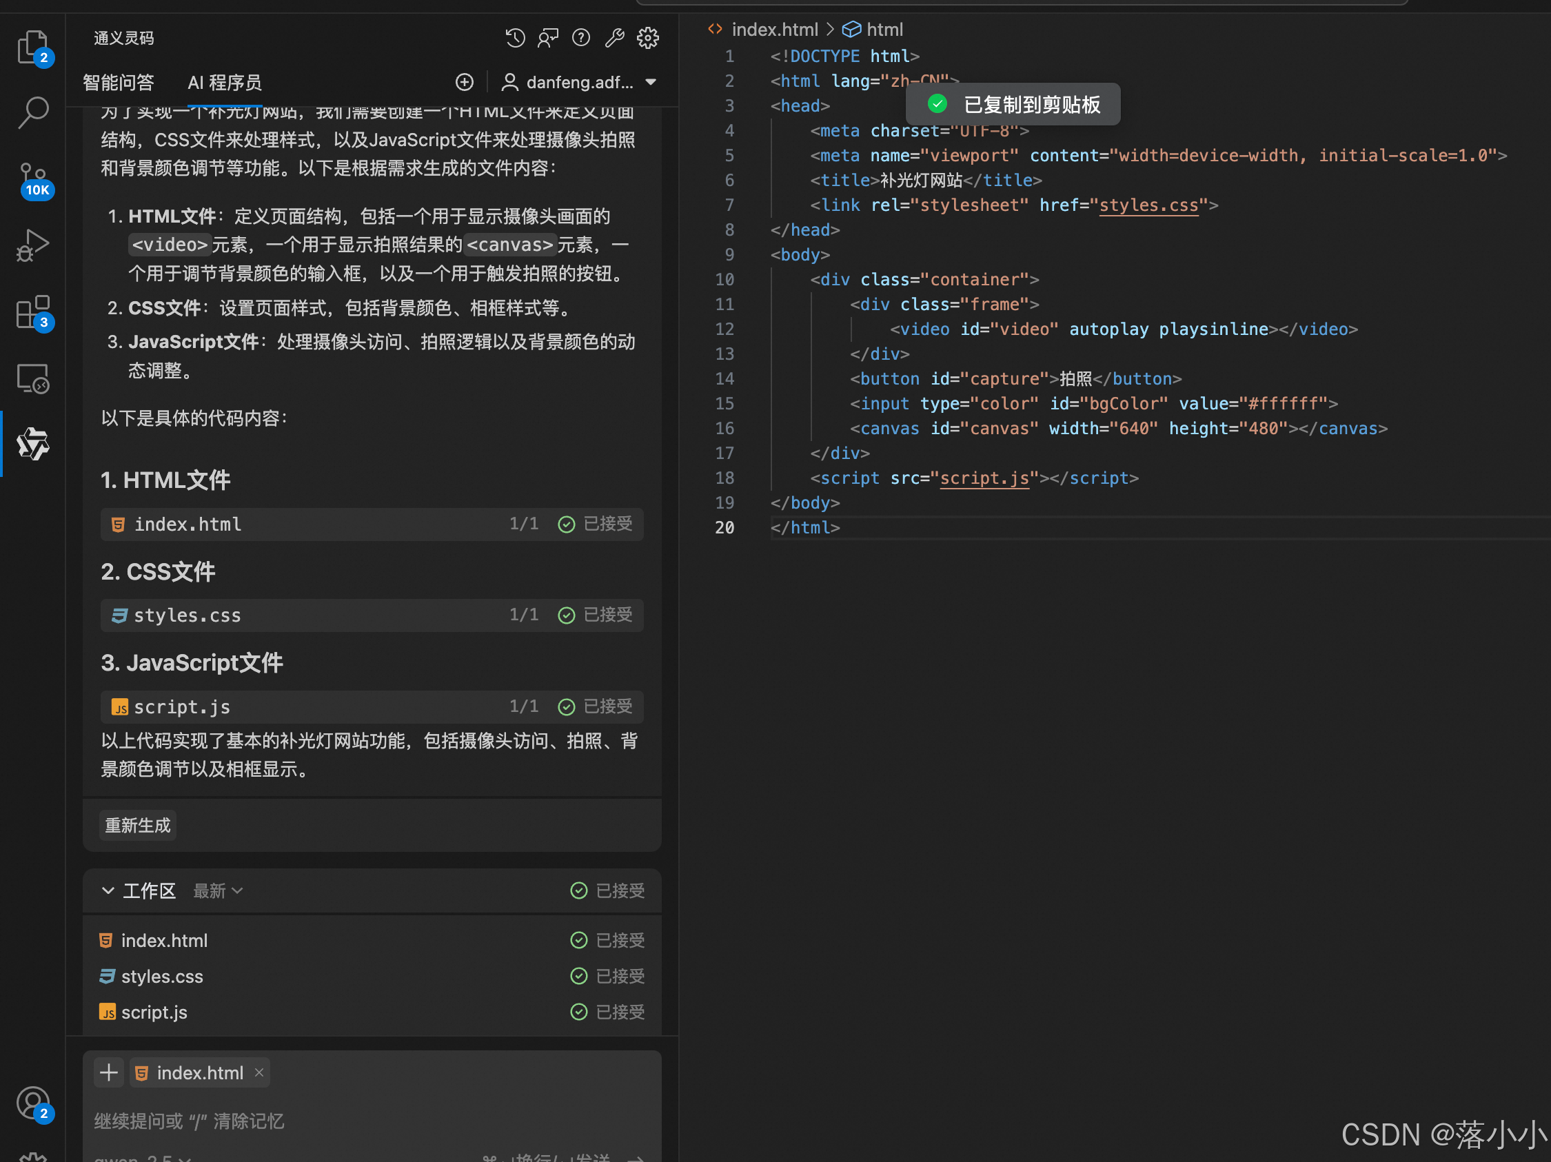Add context file with plus button

pos(109,1072)
